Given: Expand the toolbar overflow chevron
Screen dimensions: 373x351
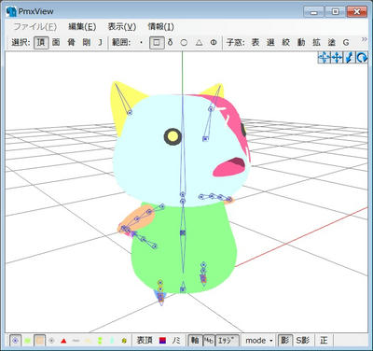Looking at the screenshot, I should pyautogui.click(x=364, y=39).
